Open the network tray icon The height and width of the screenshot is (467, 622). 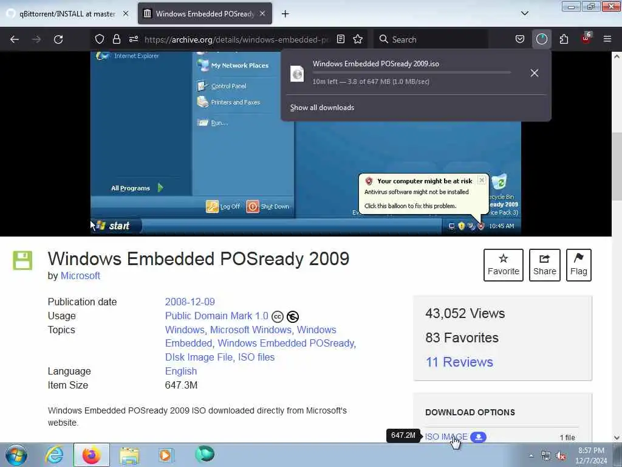pyautogui.click(x=546, y=456)
